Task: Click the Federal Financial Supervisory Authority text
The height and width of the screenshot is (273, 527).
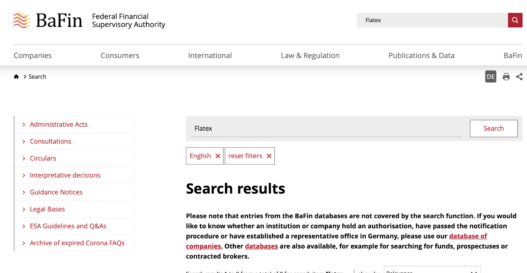Action: (128, 20)
